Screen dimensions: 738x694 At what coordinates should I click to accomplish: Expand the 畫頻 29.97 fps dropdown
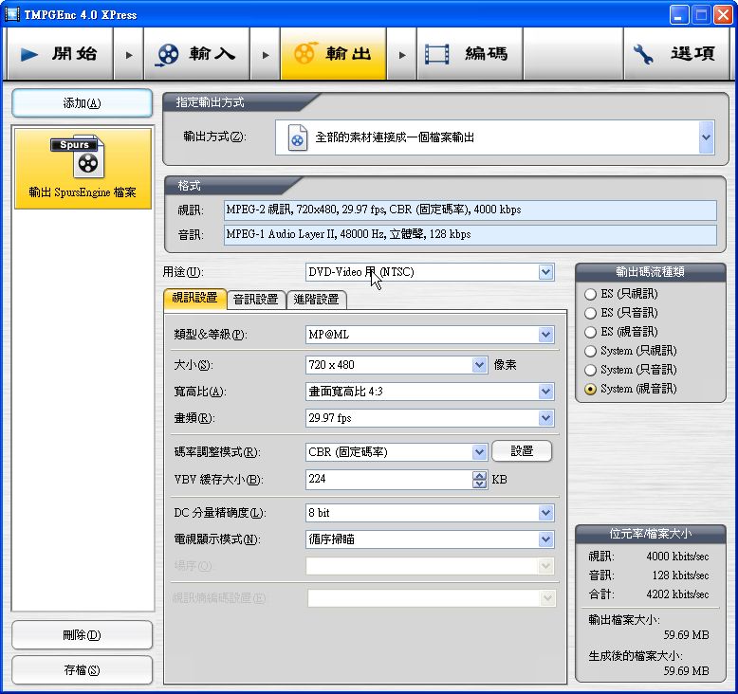point(545,418)
